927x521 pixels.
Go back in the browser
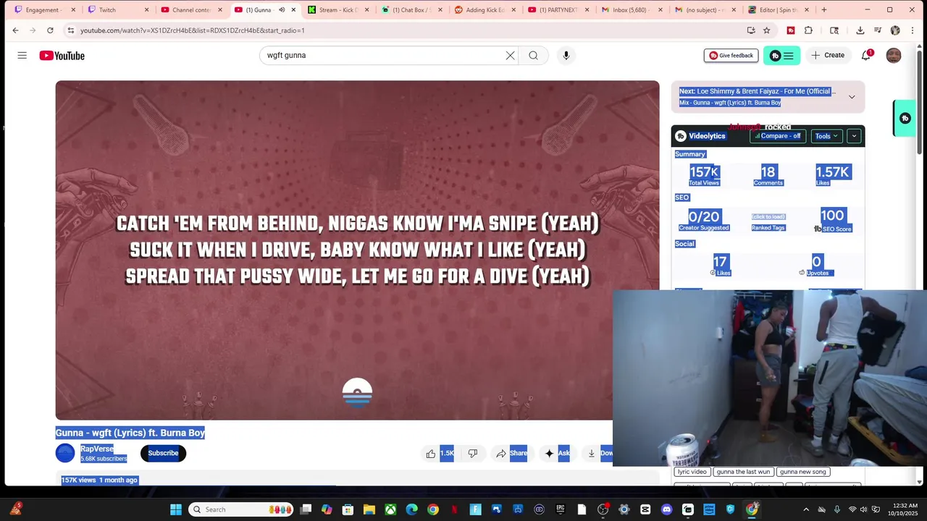(15, 30)
